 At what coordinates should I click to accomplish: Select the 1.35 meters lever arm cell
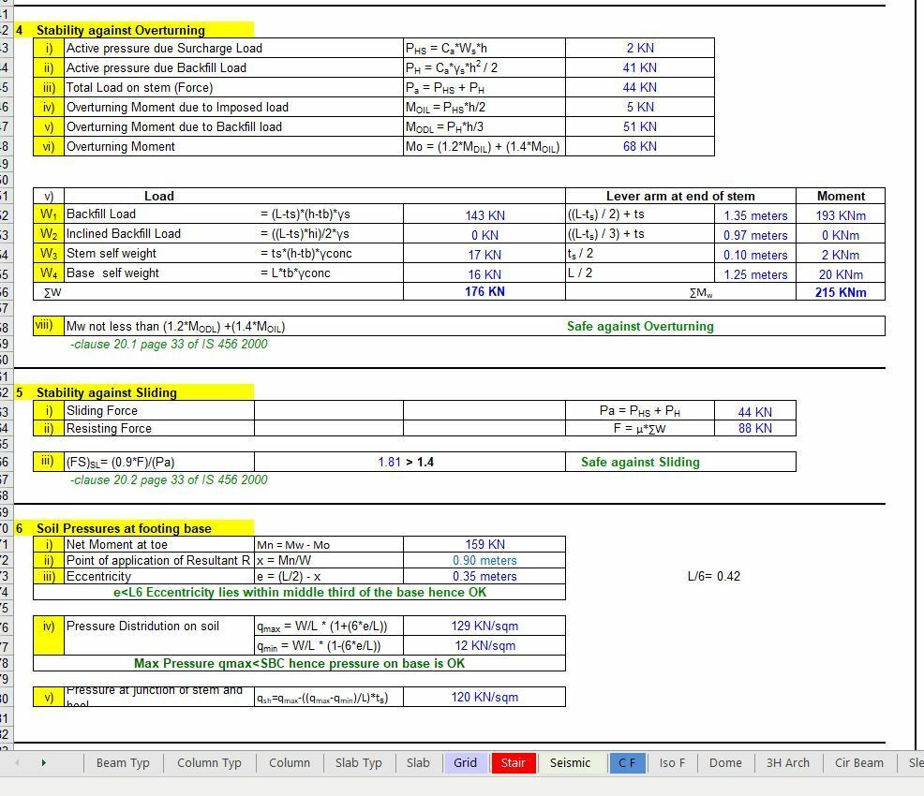click(x=755, y=215)
